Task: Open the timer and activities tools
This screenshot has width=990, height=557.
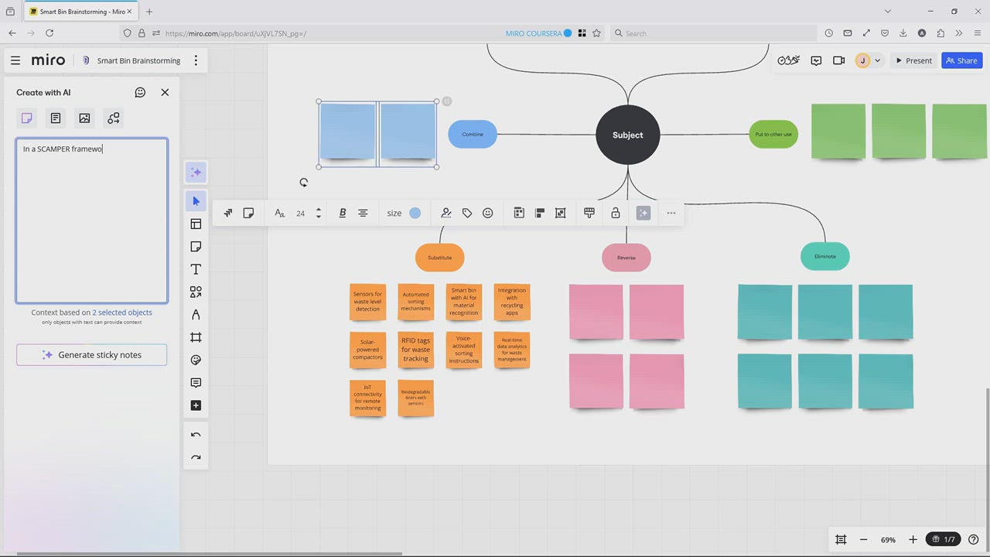Action: 788,60
